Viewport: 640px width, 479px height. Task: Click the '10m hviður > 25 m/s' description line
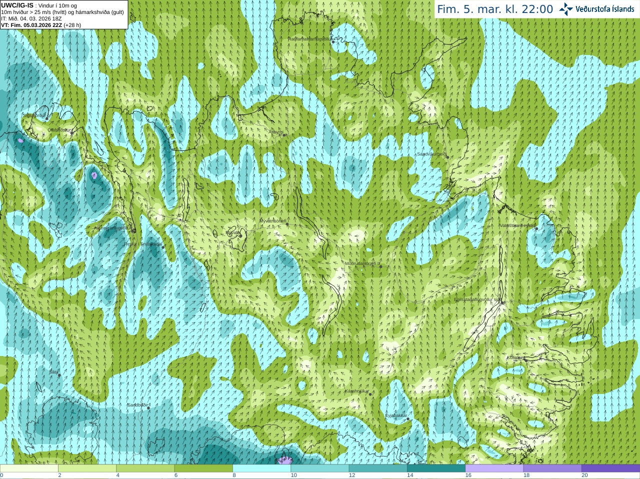[62, 12]
